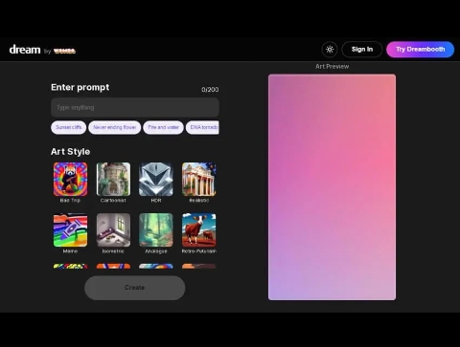Screen dimensions: 460x347
Task: Click the Art Style heading
Action: (x=70, y=152)
